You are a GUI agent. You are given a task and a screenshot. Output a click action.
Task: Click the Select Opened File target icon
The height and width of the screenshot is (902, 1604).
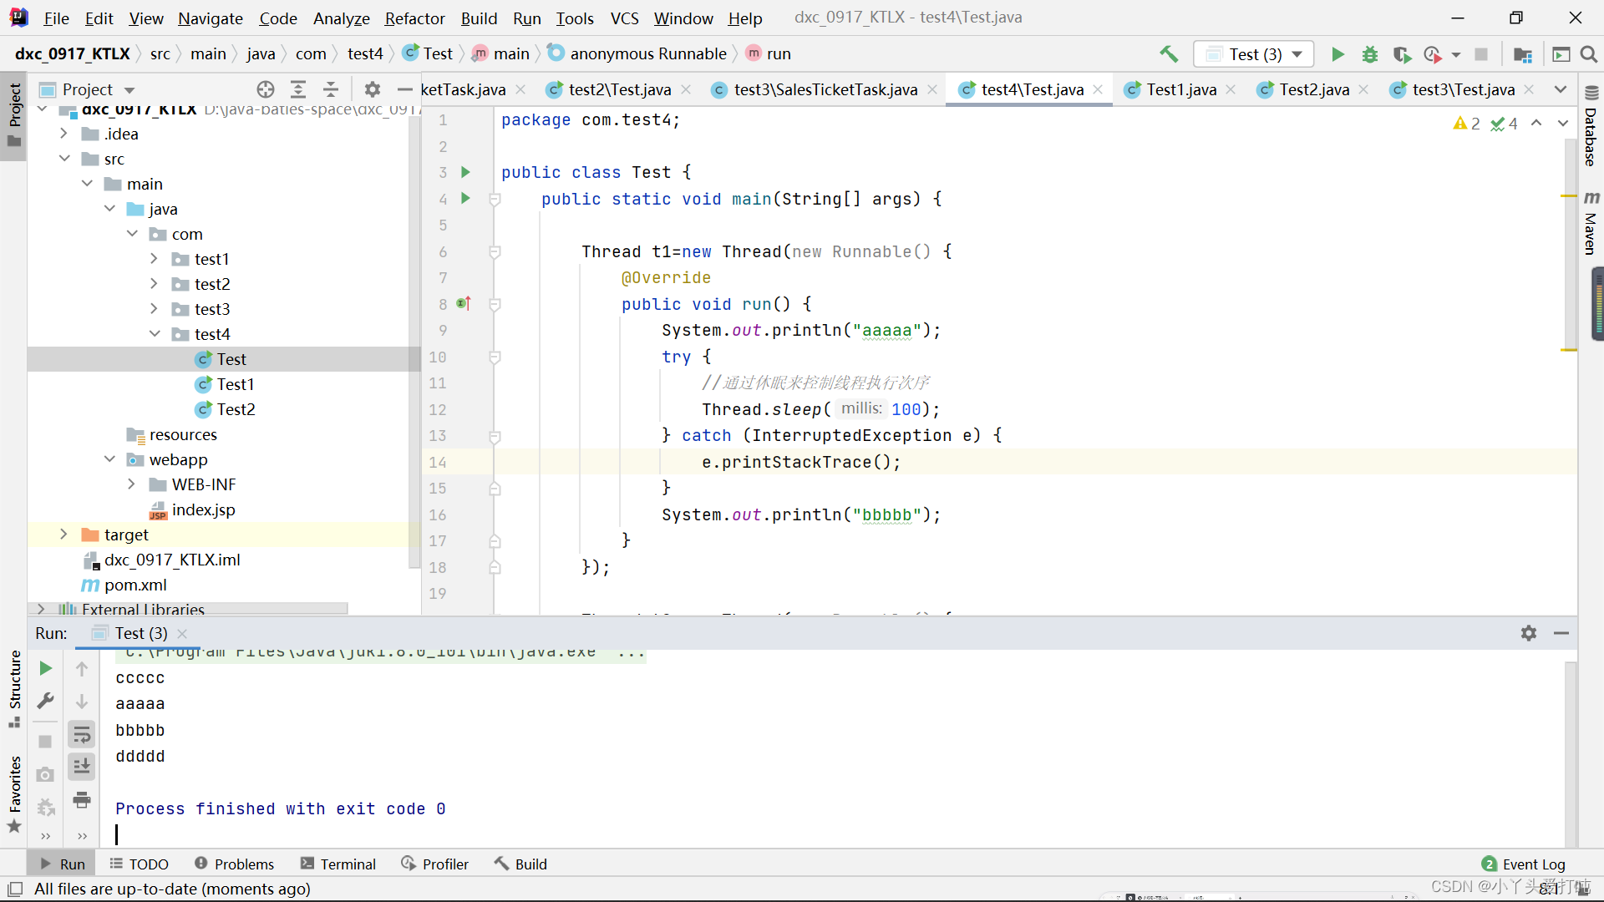click(x=266, y=89)
